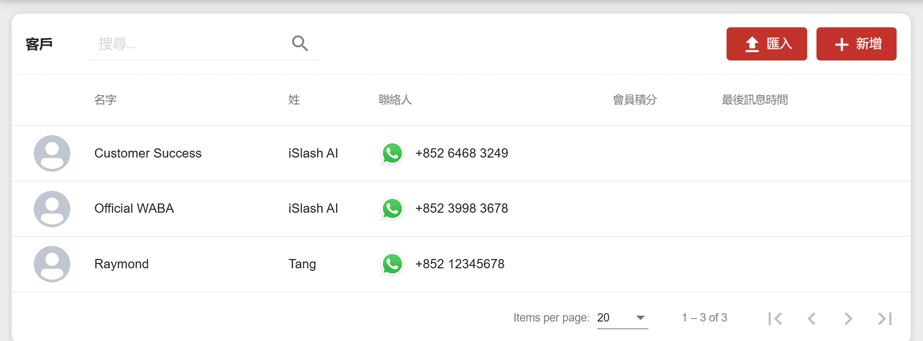Select the Customer Success name cell
The width and height of the screenshot is (923, 341).
coord(148,153)
